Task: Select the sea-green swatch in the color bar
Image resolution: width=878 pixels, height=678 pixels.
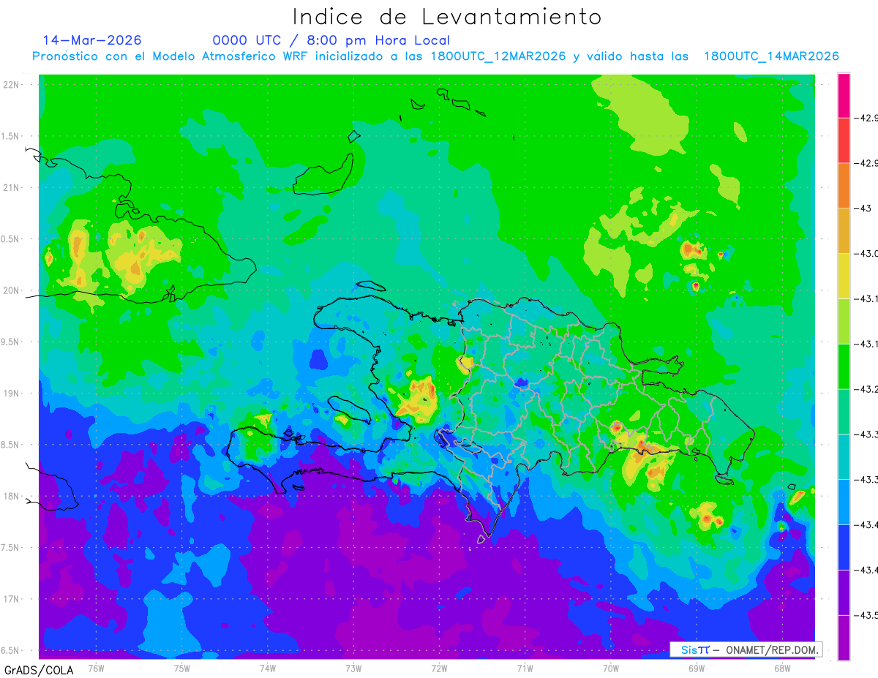Action: [x=844, y=411]
